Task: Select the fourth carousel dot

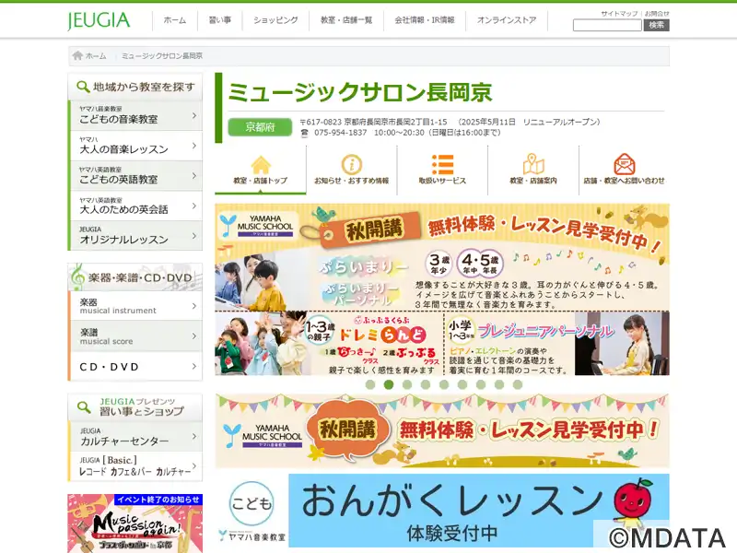Action: click(x=426, y=384)
